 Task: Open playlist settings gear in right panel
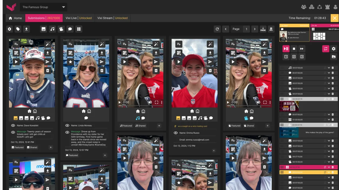click(x=334, y=49)
